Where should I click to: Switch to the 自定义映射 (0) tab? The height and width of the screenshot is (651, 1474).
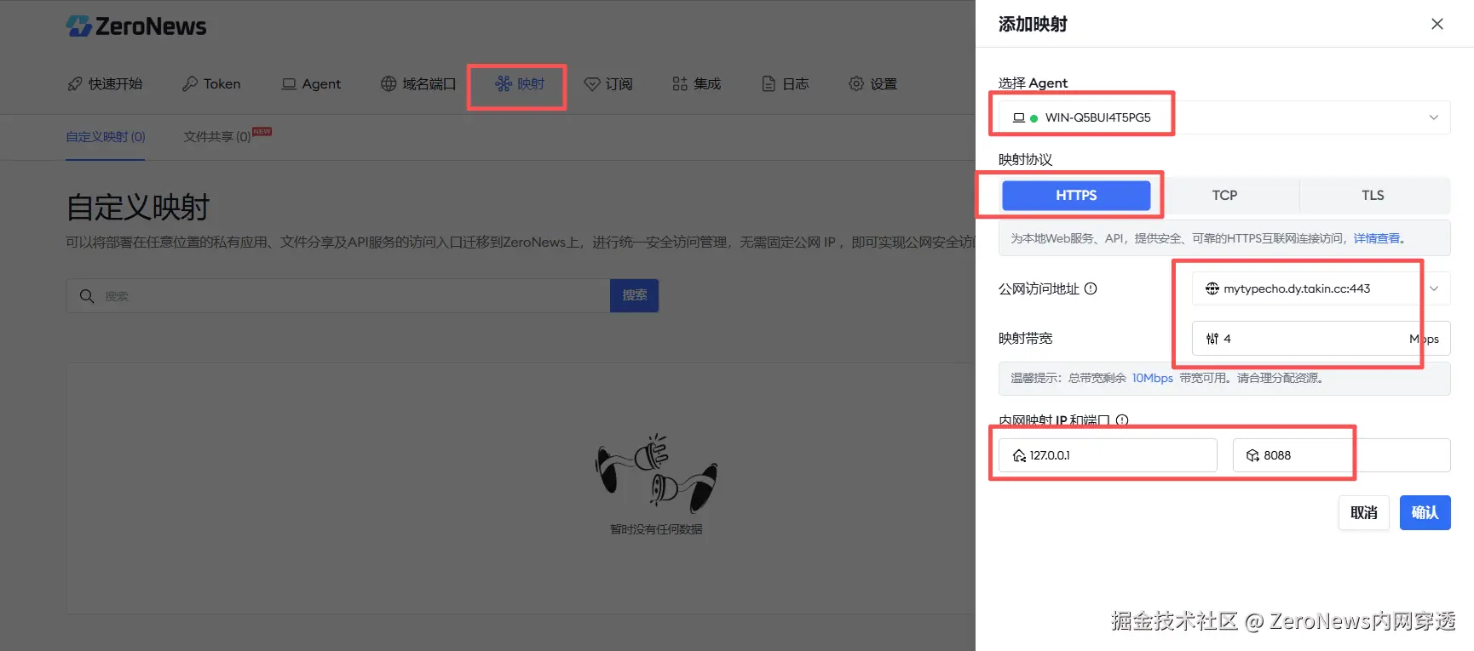pyautogui.click(x=106, y=136)
